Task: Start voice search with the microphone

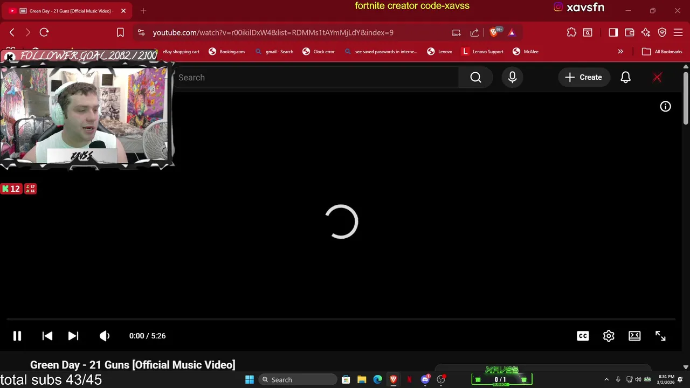Action: (x=512, y=78)
